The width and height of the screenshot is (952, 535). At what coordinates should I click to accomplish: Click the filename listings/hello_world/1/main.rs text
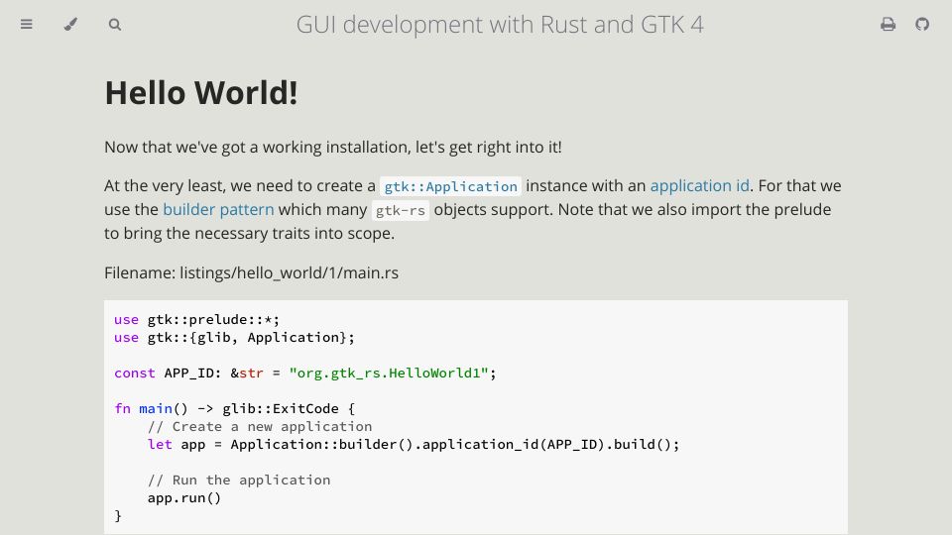pos(289,273)
